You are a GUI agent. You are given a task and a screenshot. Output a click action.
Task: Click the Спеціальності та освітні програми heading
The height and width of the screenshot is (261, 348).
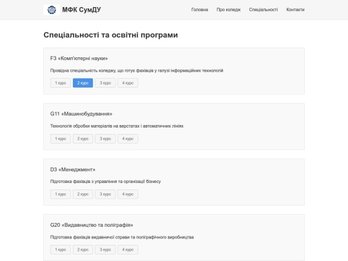111,35
